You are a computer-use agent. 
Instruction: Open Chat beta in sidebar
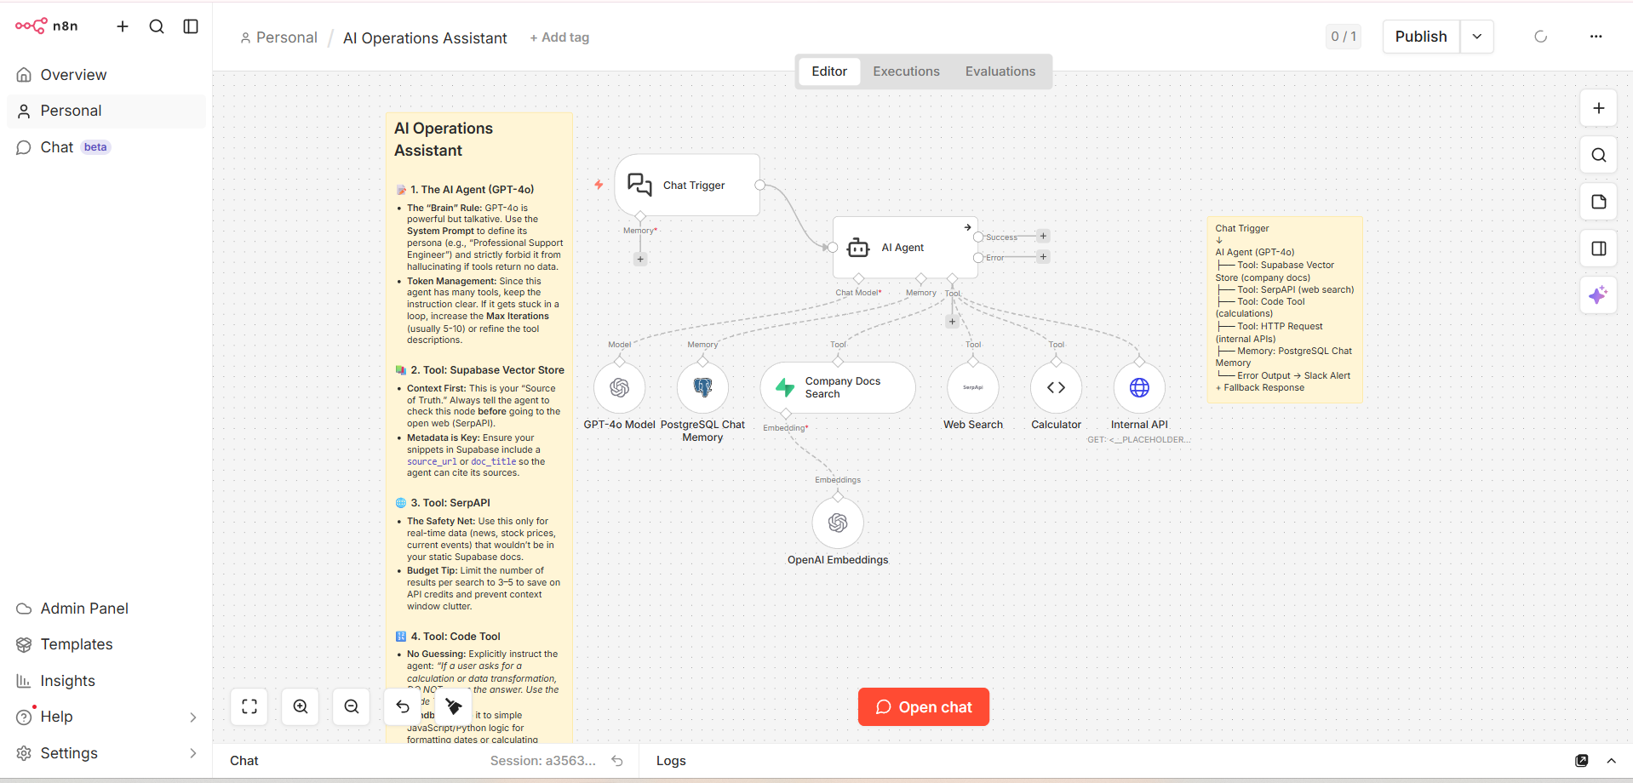[106, 147]
